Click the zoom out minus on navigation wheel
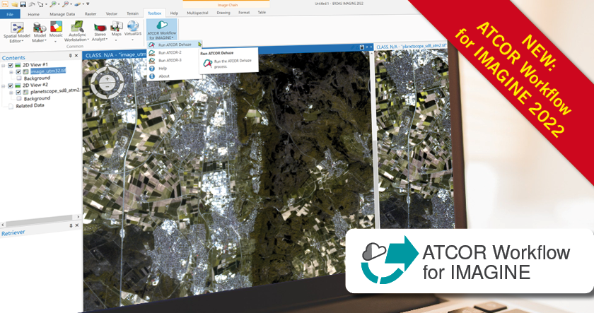The height and width of the screenshot is (313, 594). point(107,87)
